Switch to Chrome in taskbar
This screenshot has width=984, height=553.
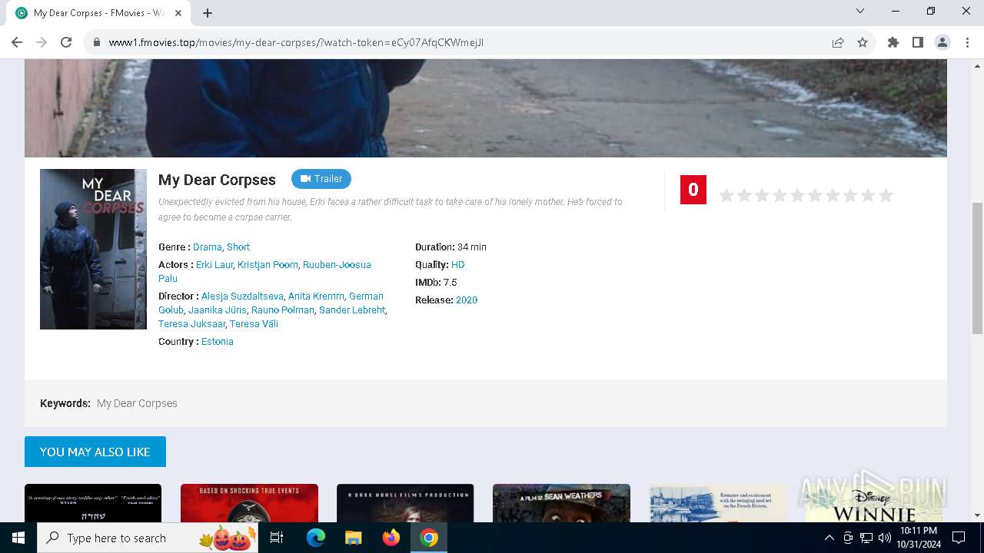(429, 538)
